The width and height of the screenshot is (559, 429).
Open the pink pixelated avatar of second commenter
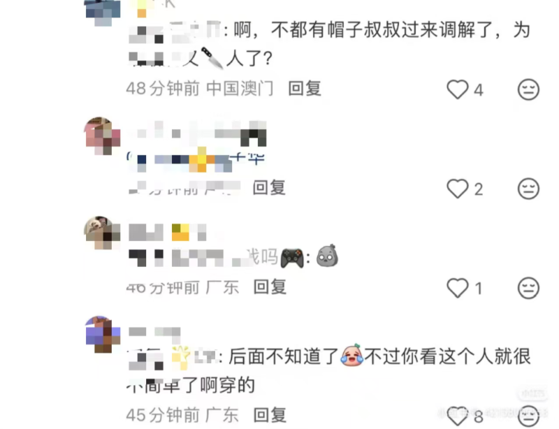tap(103, 136)
